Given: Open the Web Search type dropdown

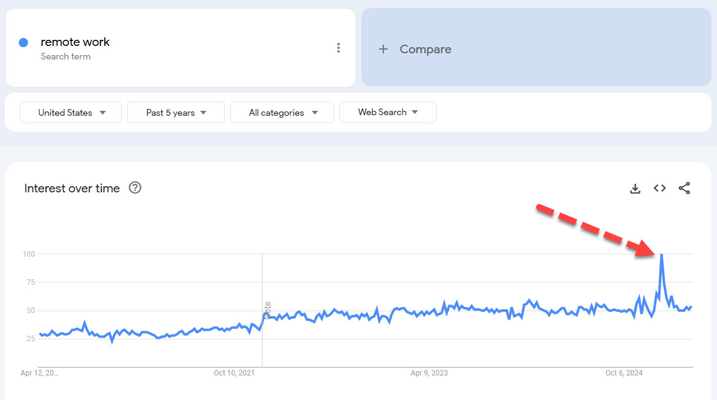Looking at the screenshot, I should point(388,112).
